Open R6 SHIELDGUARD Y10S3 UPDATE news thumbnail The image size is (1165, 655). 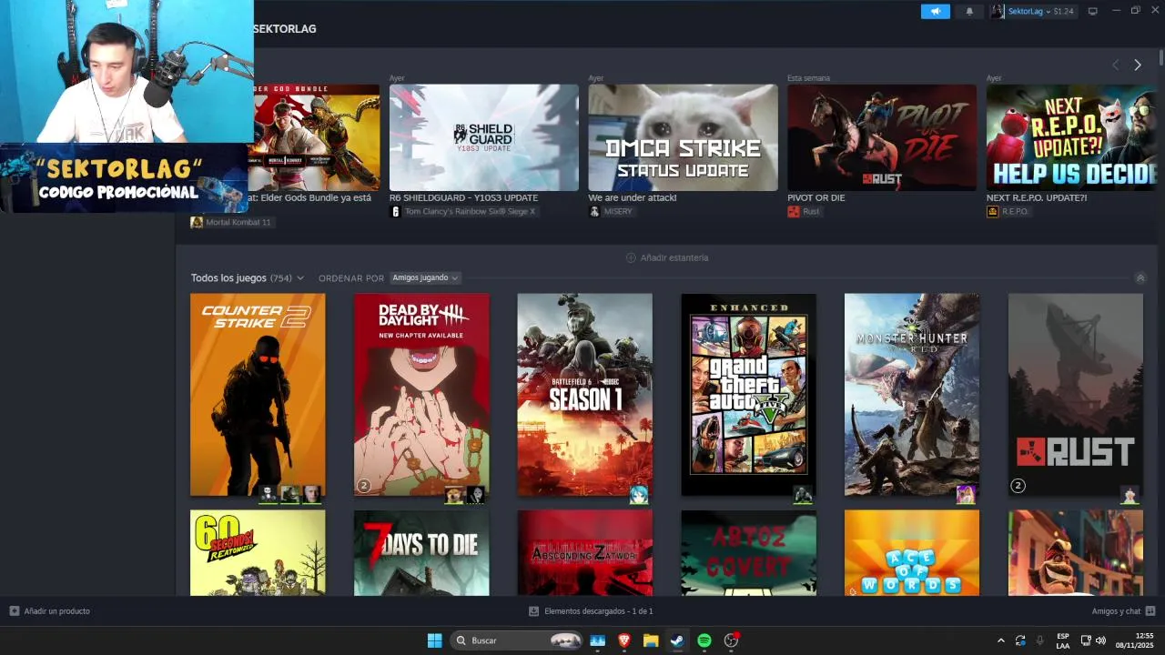coord(483,137)
